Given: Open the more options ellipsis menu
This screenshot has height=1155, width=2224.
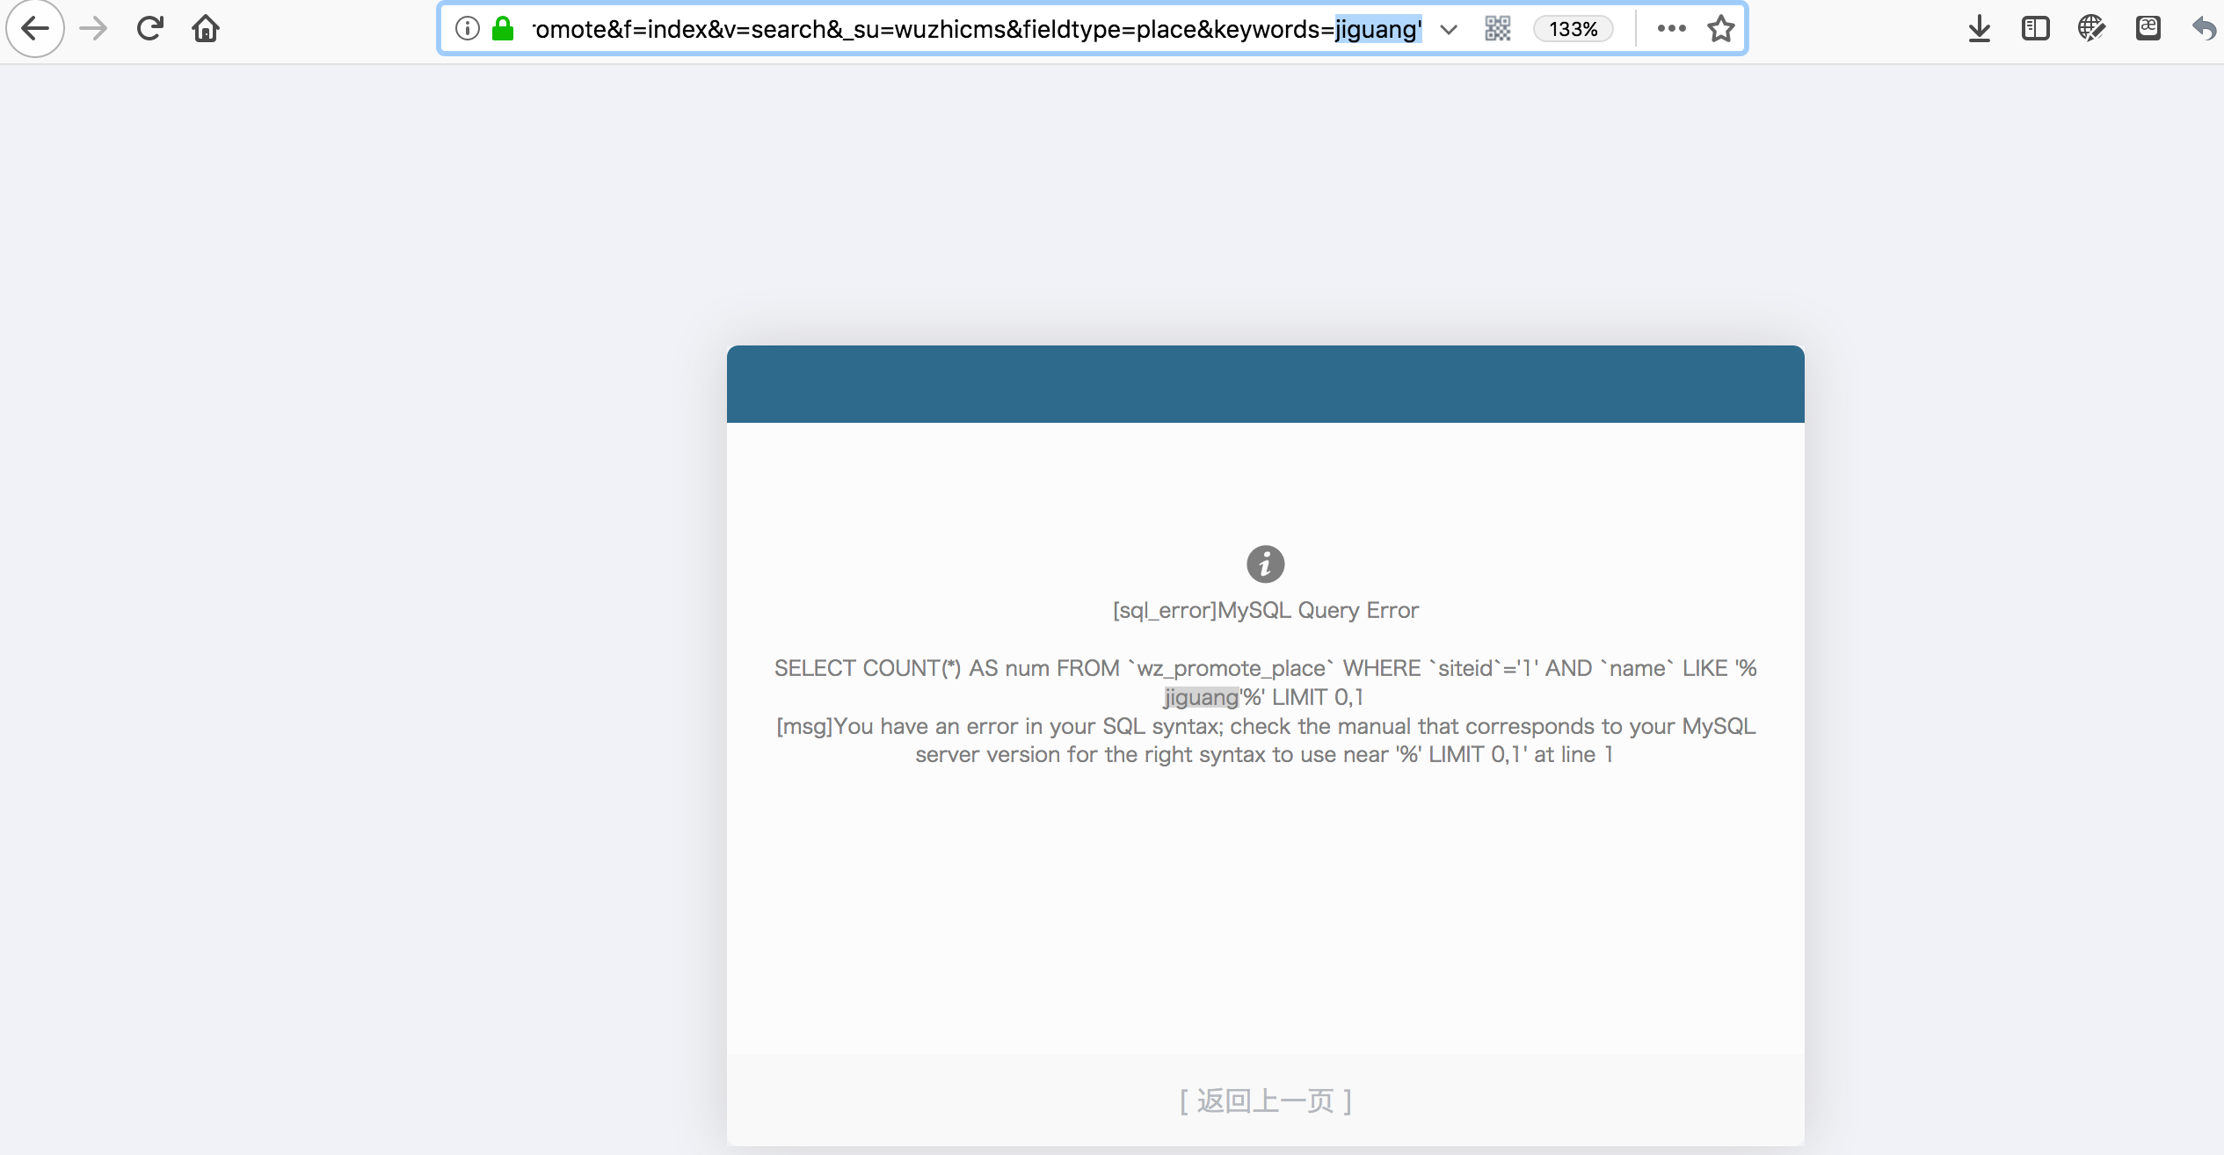Looking at the screenshot, I should coord(1669,28).
